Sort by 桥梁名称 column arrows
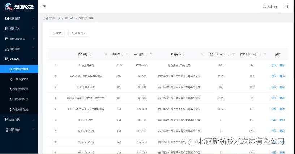Image resolution: width=295 pixels, height=154 pixels. coord(90,54)
